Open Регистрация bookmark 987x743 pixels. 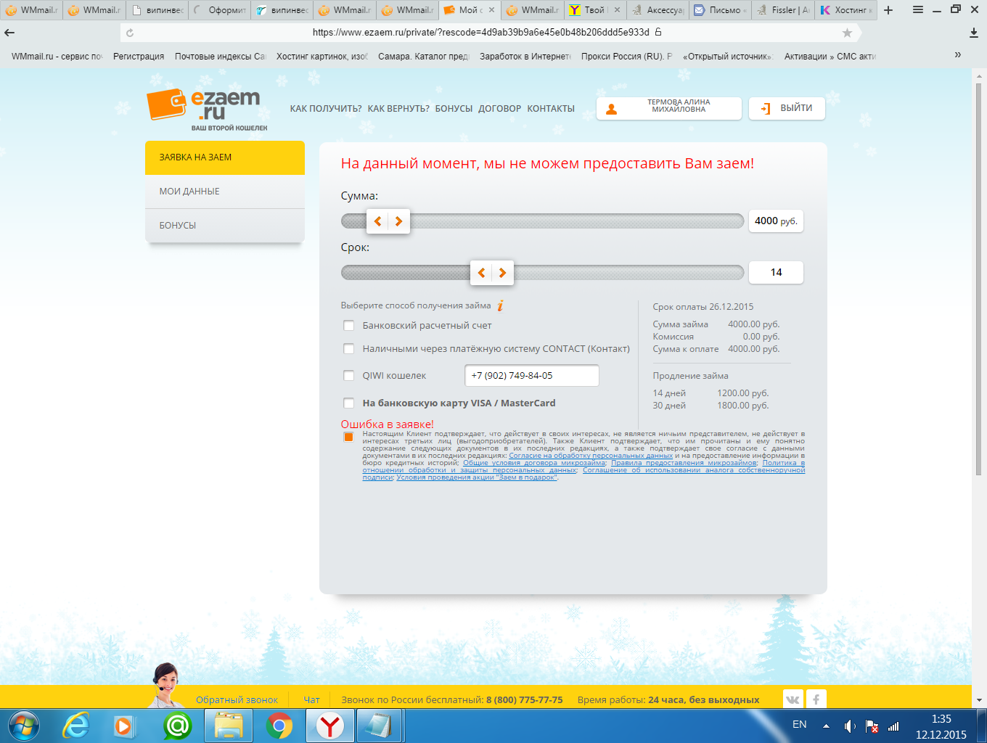(139, 56)
